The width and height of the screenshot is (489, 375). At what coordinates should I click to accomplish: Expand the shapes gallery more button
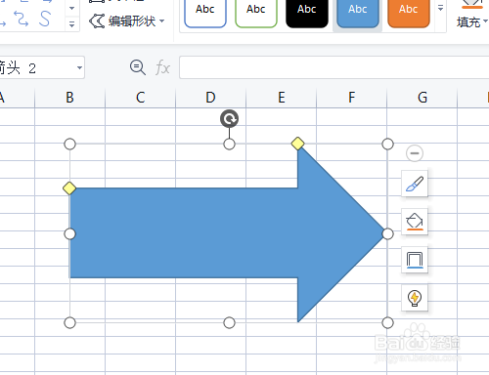pyautogui.click(x=72, y=23)
